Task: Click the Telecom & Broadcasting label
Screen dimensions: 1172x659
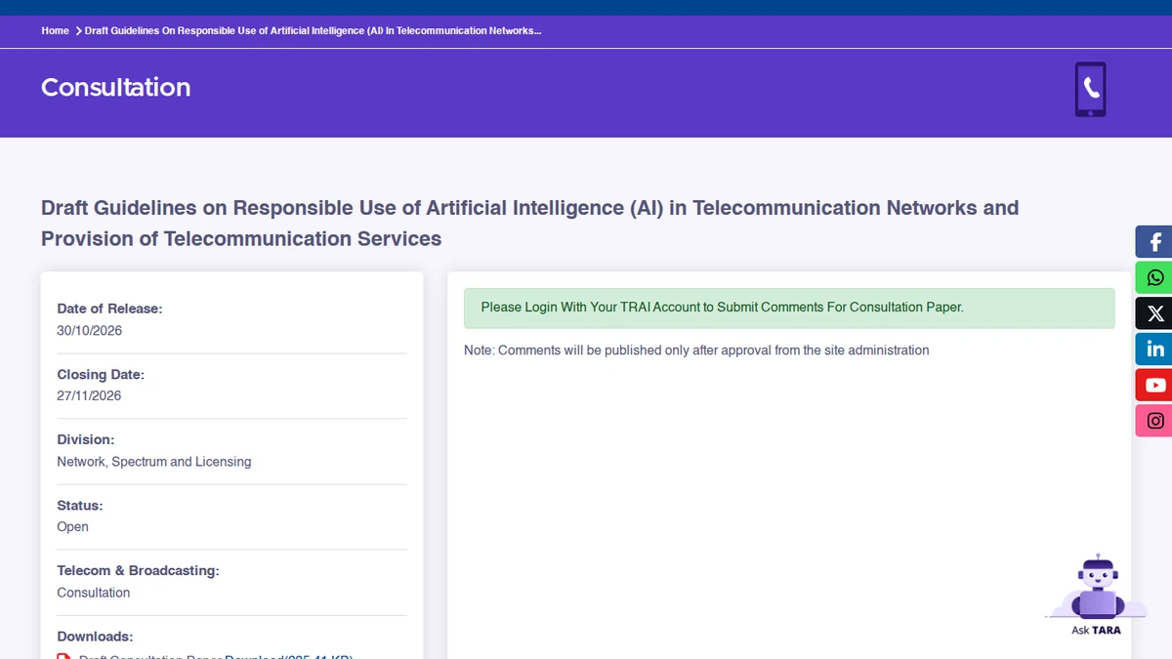Action: [x=138, y=571]
